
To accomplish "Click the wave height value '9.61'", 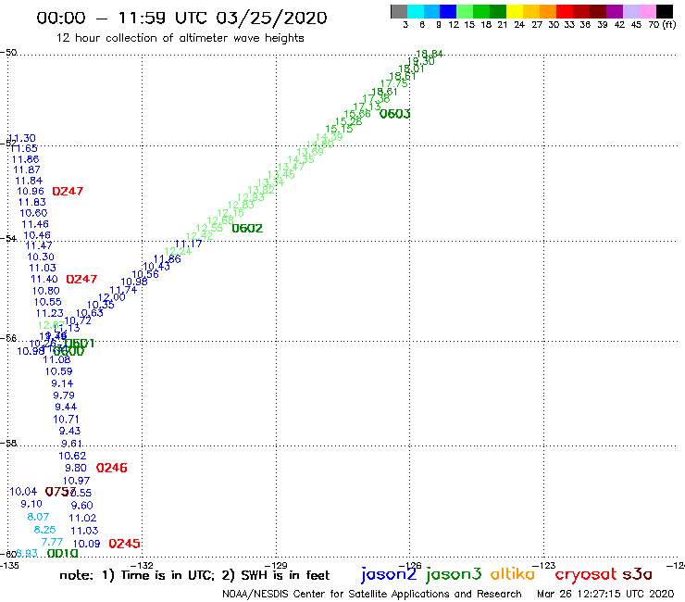I will click(71, 444).
